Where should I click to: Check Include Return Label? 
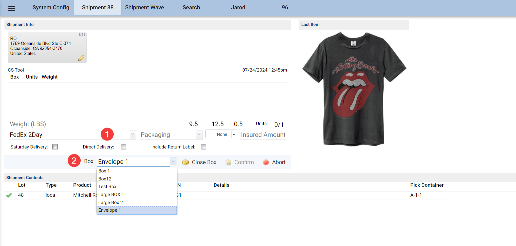tap(204, 147)
